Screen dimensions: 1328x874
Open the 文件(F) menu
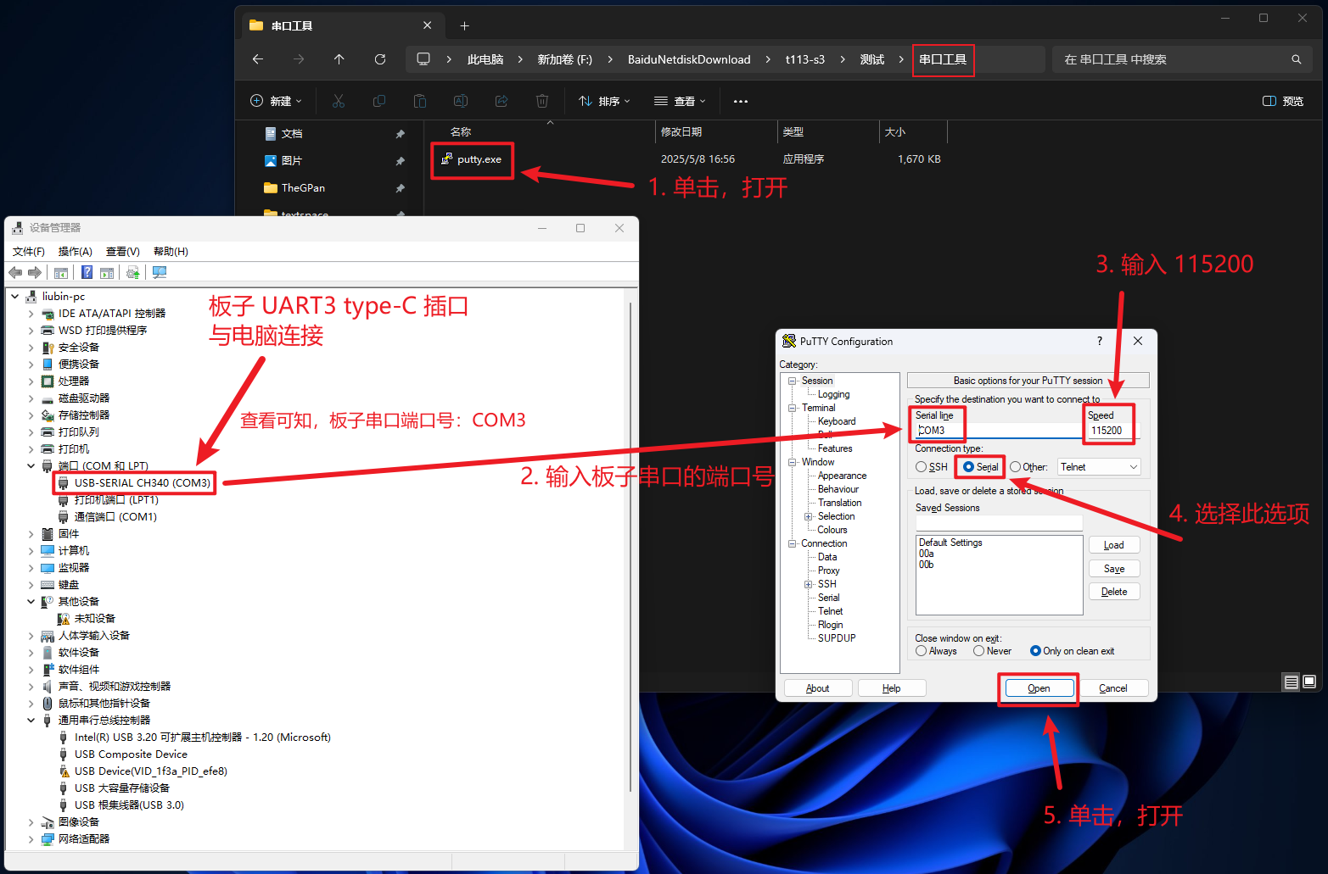click(x=29, y=251)
